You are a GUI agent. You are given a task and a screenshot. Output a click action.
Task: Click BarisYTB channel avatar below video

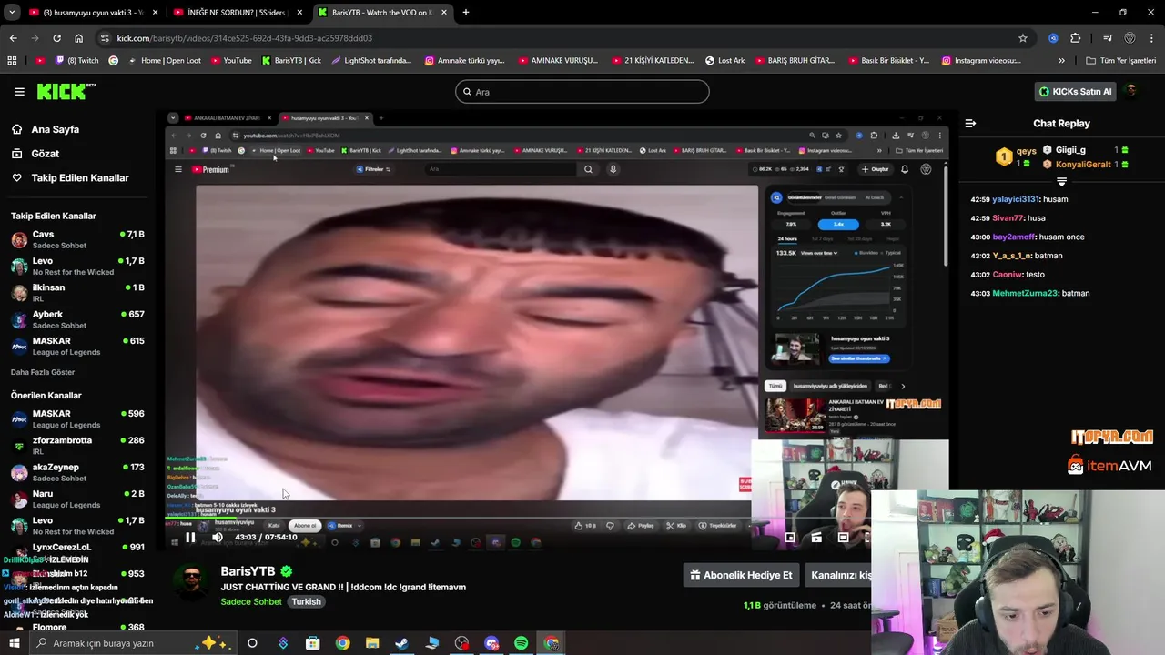[191, 582]
